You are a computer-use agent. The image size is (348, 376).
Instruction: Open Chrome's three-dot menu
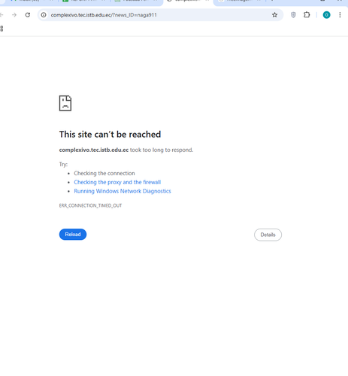(x=340, y=15)
